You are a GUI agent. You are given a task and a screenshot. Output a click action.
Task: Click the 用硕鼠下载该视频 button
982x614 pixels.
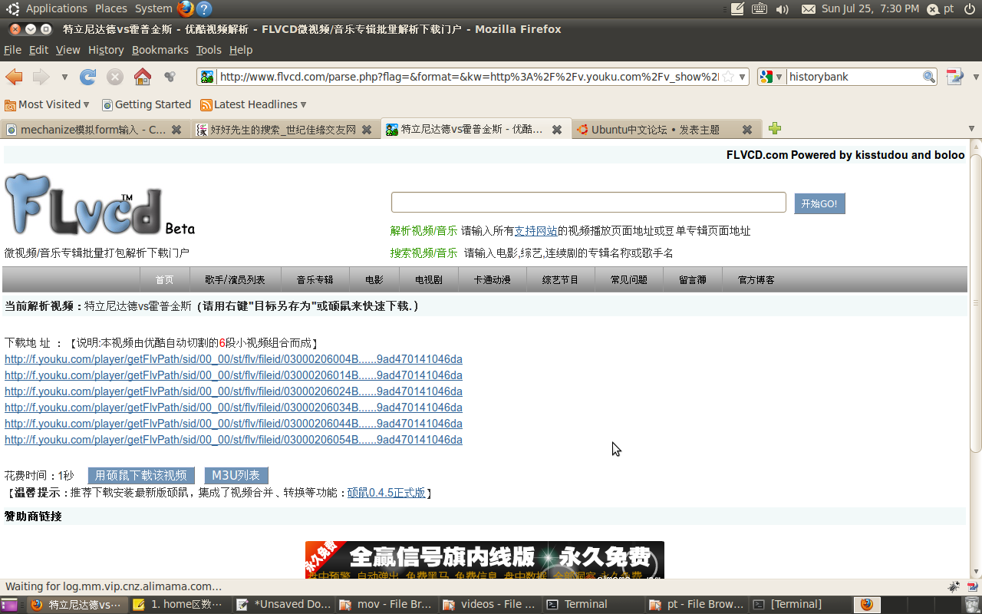tap(141, 476)
